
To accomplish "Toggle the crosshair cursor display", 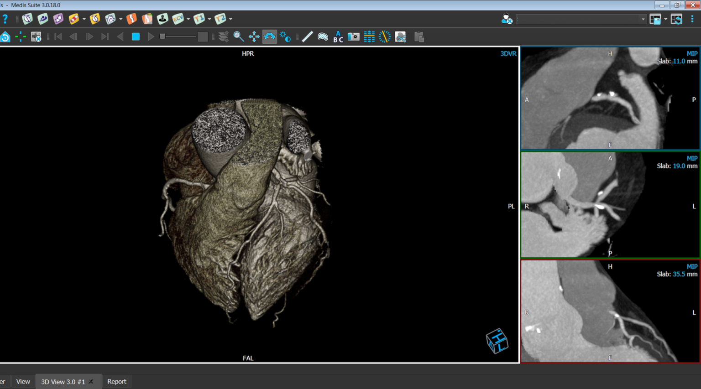I will click(21, 37).
